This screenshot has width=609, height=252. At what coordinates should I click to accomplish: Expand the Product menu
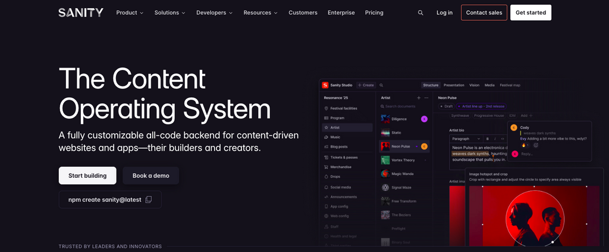(130, 13)
